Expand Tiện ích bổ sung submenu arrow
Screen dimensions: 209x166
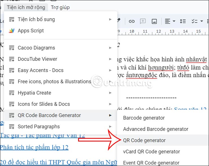click(110, 19)
